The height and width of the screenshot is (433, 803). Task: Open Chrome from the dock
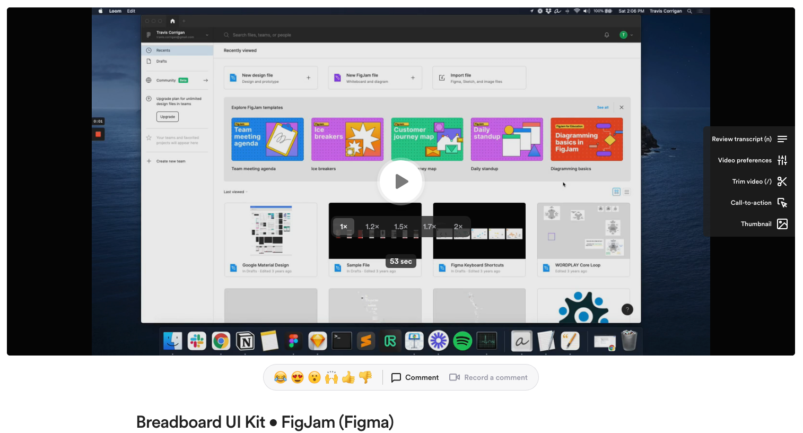(221, 341)
